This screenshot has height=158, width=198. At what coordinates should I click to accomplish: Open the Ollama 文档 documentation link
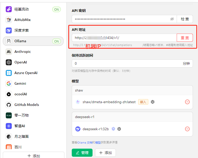pos(85,143)
